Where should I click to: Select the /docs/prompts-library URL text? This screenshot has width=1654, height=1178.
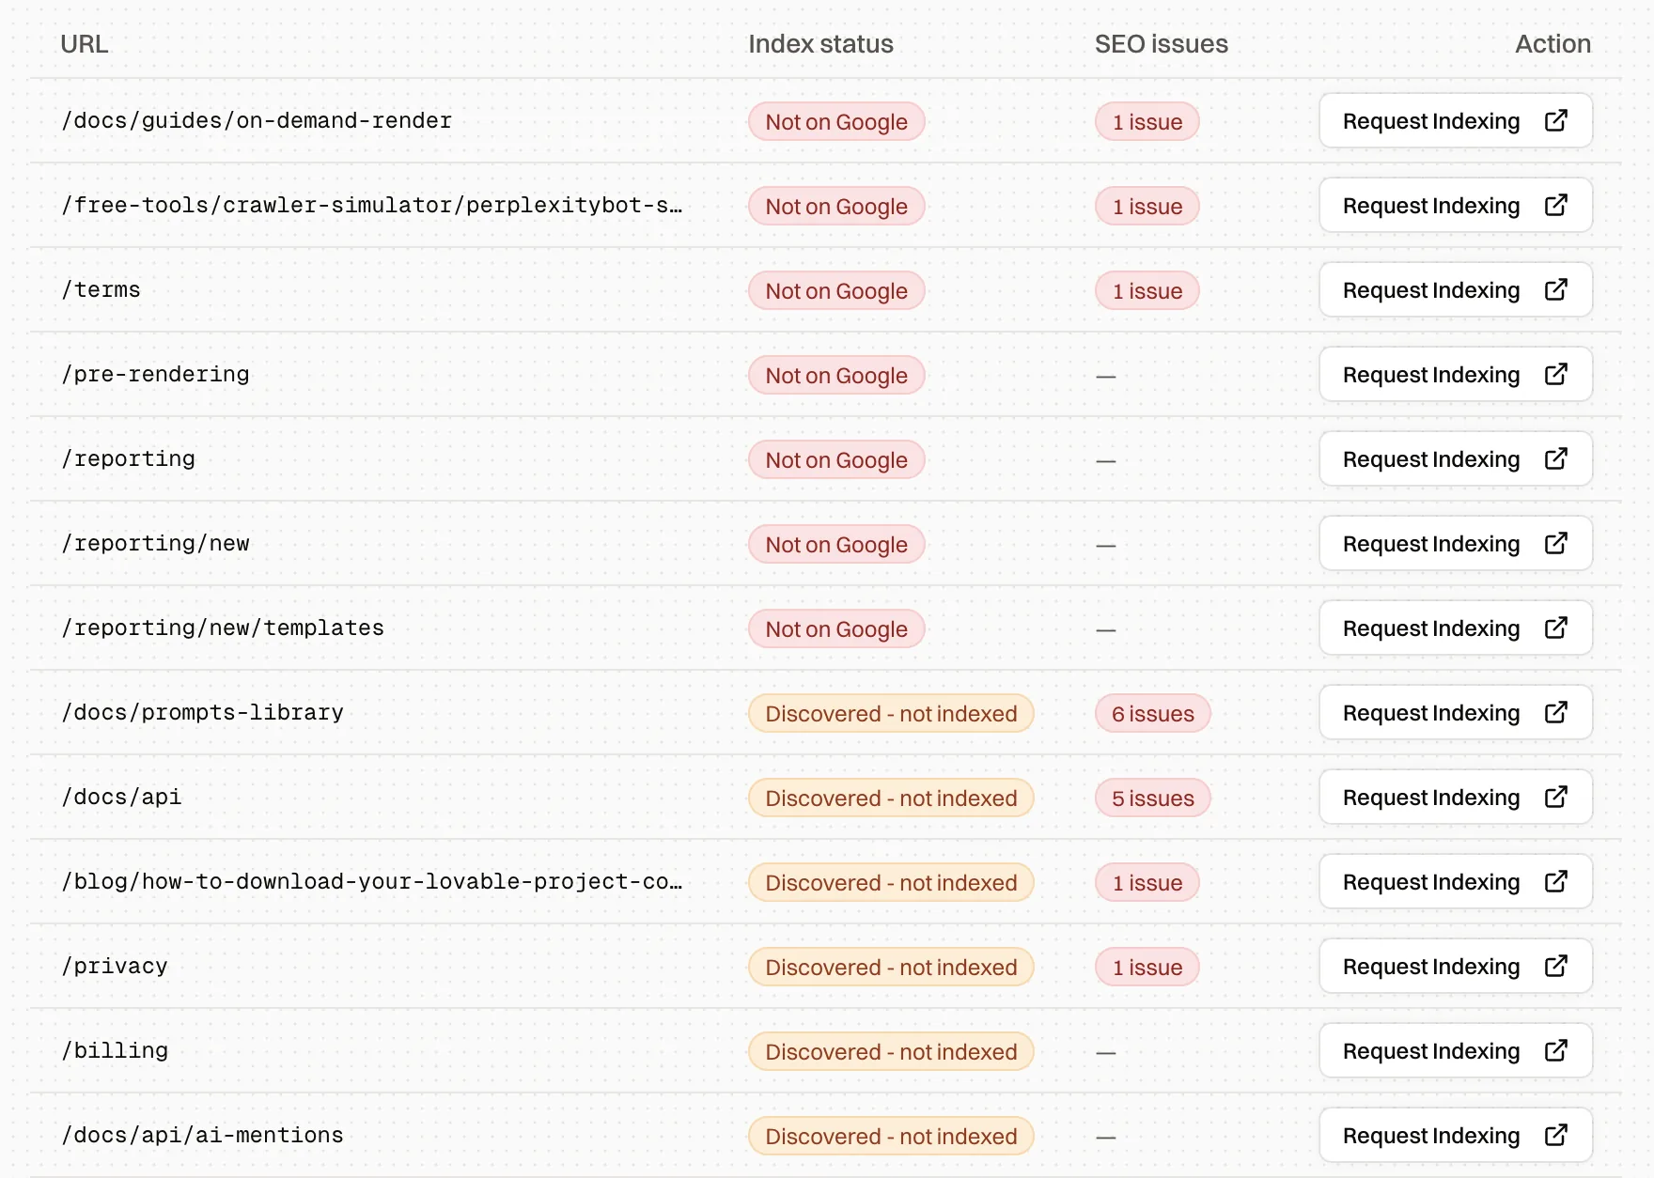point(202,713)
